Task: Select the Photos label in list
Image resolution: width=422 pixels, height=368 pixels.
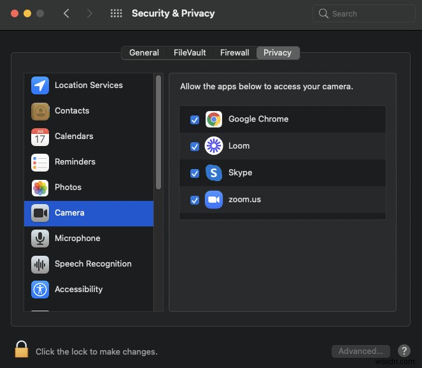Action: click(x=68, y=188)
